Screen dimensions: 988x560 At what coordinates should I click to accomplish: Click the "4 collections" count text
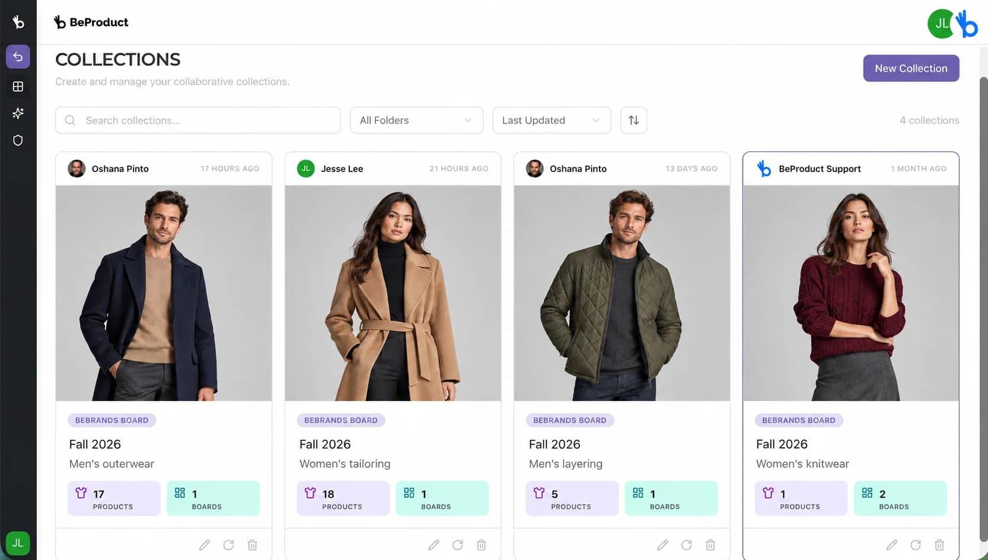coord(929,120)
